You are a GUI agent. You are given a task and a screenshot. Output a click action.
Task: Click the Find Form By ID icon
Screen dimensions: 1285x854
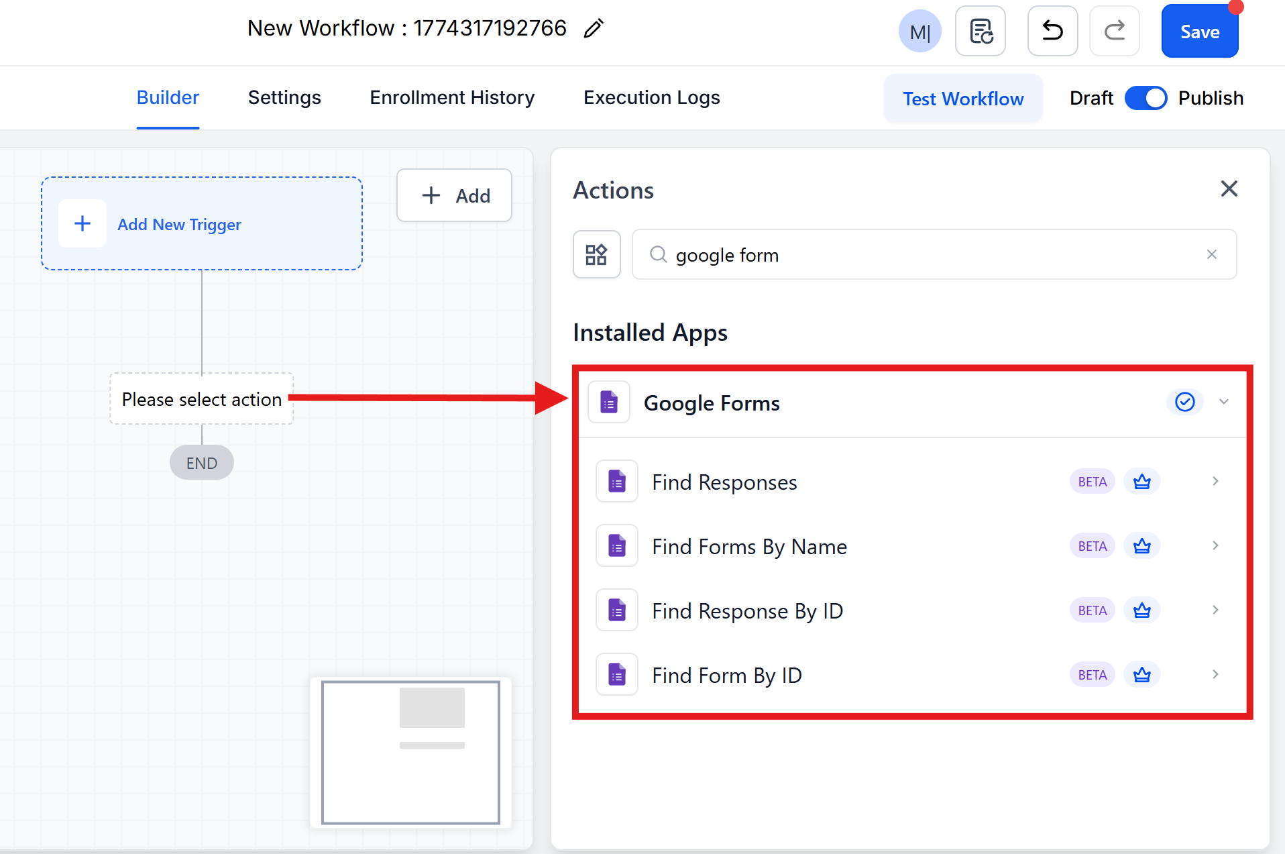point(617,675)
